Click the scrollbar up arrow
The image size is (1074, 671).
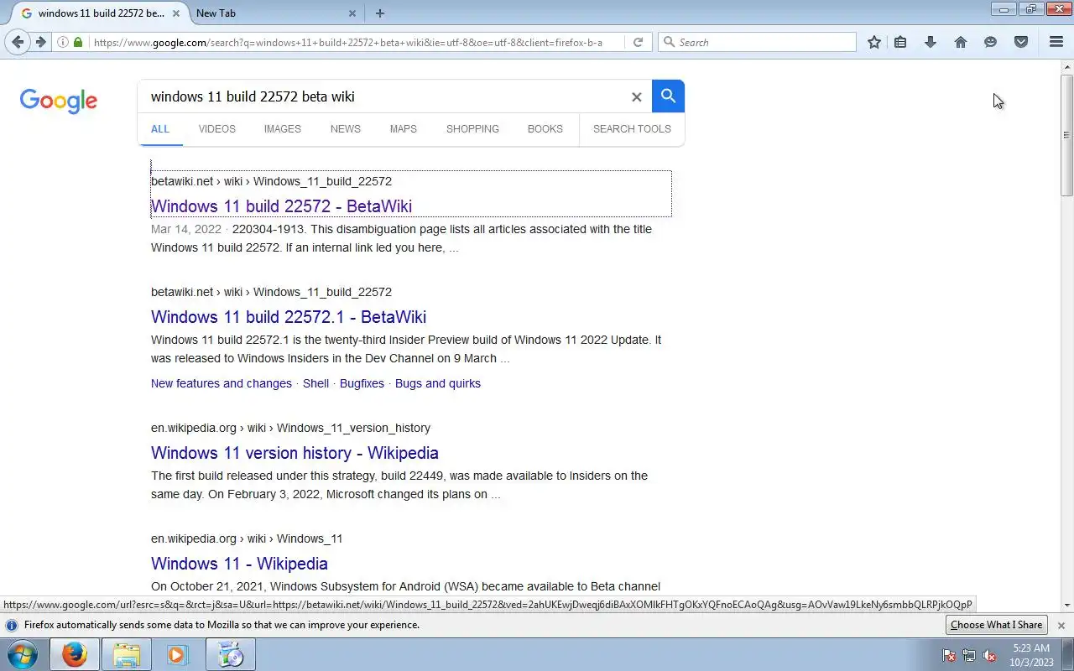coord(1066,66)
